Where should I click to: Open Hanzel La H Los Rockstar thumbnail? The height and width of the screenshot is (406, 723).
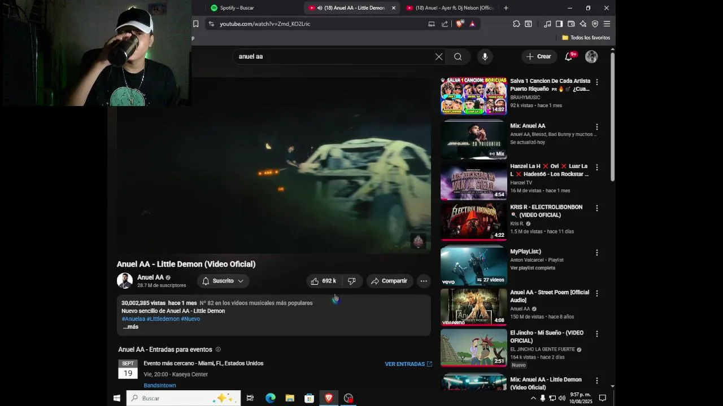(473, 181)
